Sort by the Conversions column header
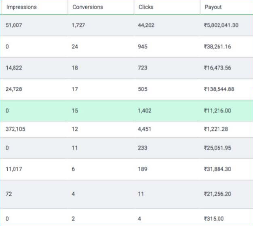This screenshot has width=253, height=226. pos(88,7)
